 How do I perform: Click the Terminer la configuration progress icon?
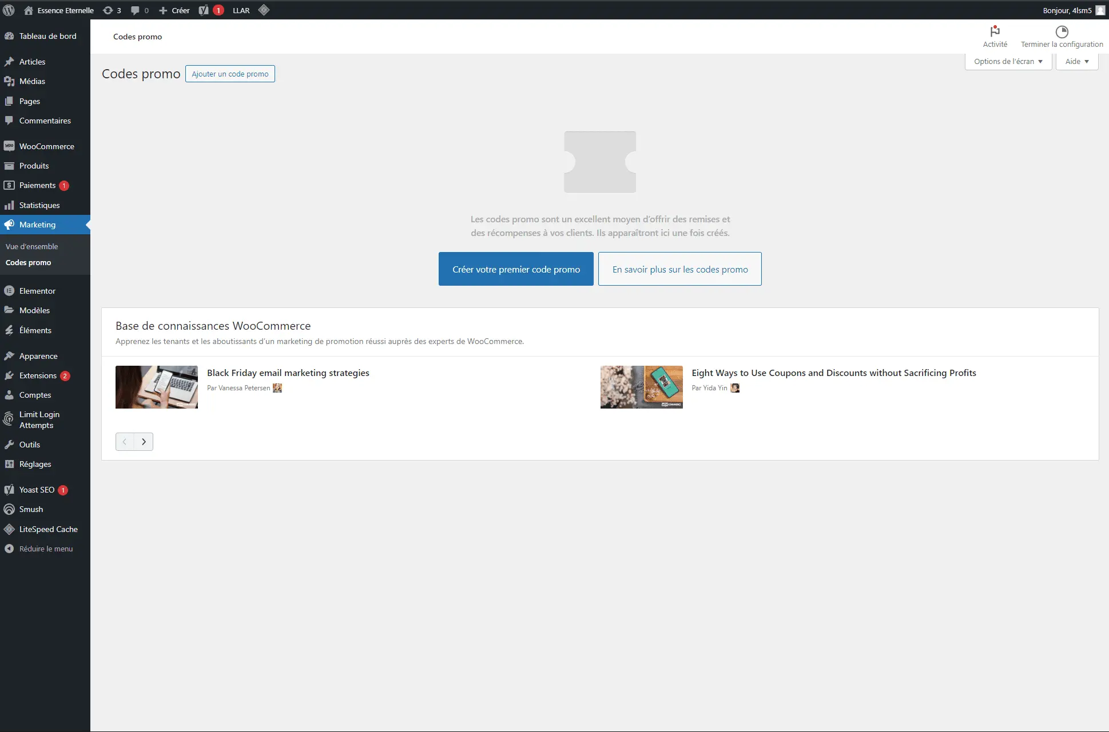(x=1062, y=31)
